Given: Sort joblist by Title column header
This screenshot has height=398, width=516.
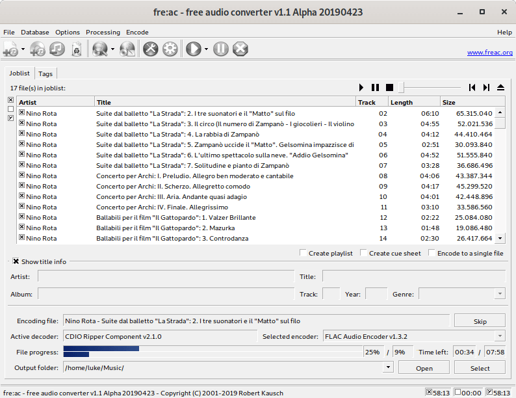Looking at the screenshot, I should [x=225, y=102].
